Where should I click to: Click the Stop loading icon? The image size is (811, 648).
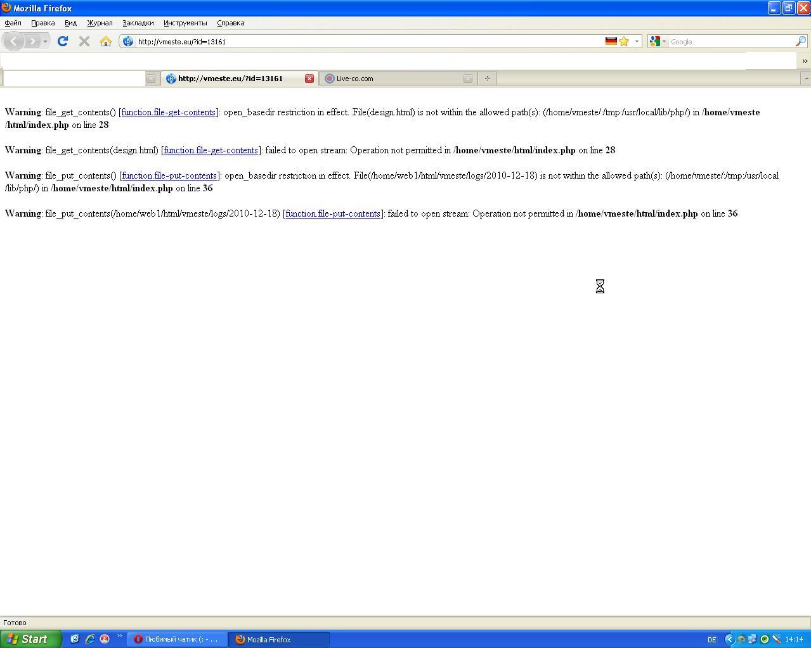pos(84,41)
